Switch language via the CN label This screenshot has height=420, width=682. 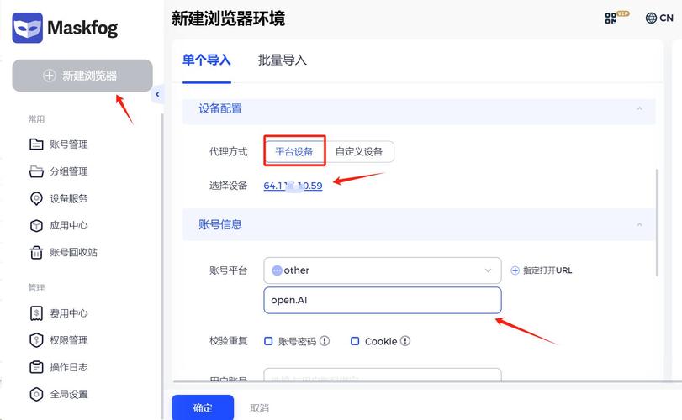point(666,18)
